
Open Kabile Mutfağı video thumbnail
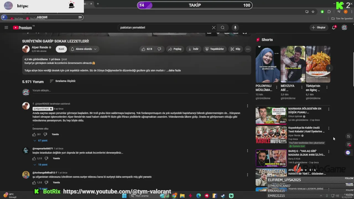(x=271, y=135)
